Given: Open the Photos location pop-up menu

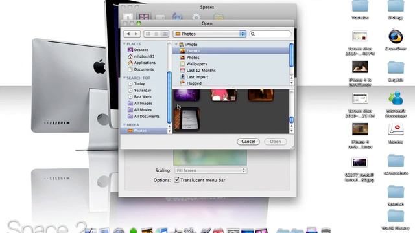Looking at the screenshot, I should click(209, 34).
